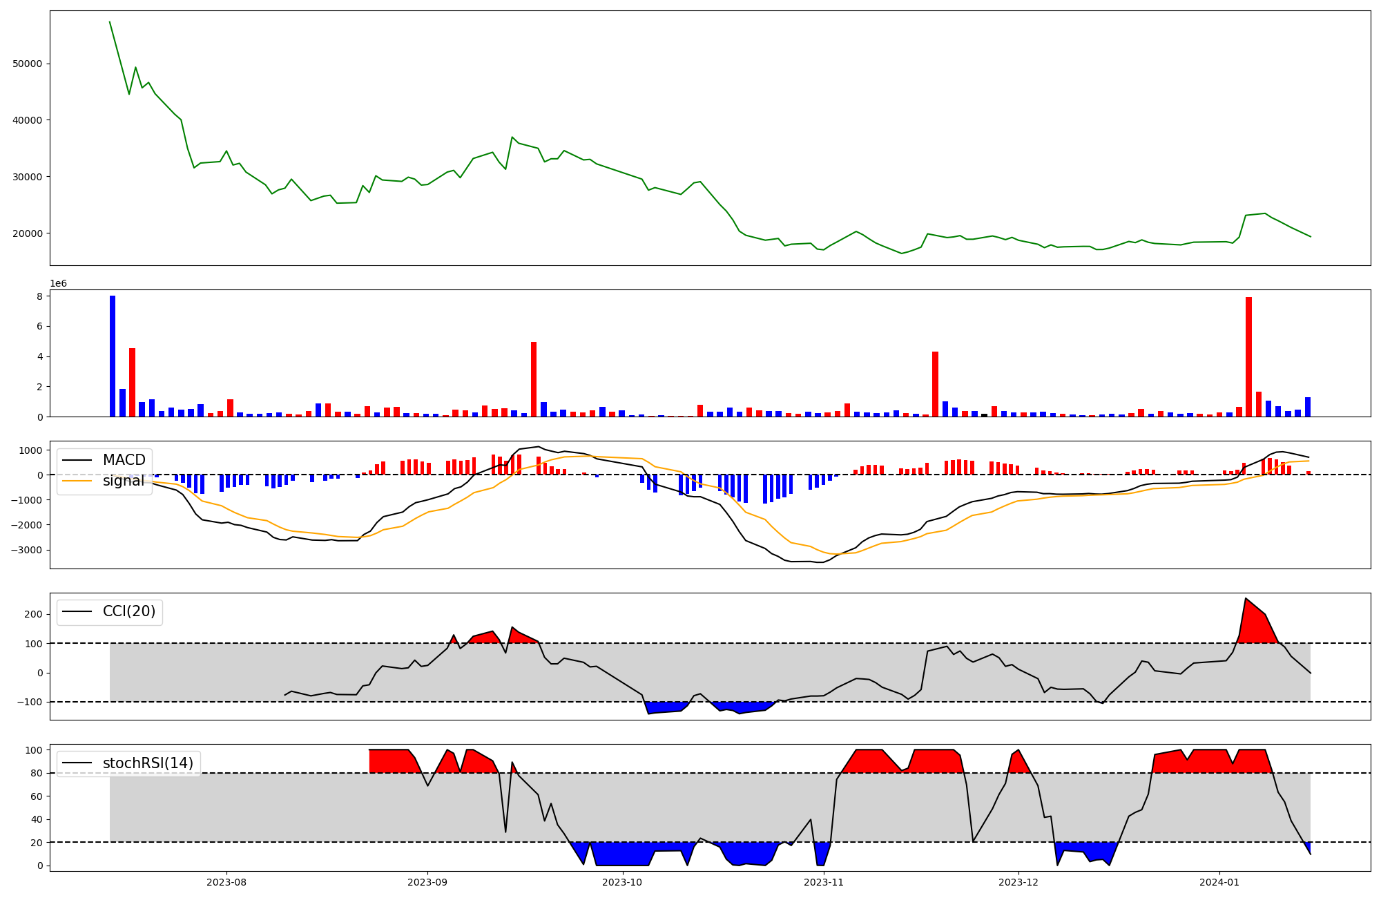This screenshot has height=898, width=1381.
Task: Select the 30000 price axis tick label
Action: click(x=28, y=177)
